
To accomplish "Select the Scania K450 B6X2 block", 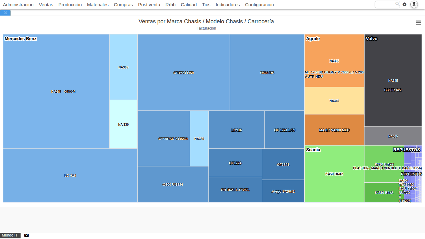I will (334, 174).
